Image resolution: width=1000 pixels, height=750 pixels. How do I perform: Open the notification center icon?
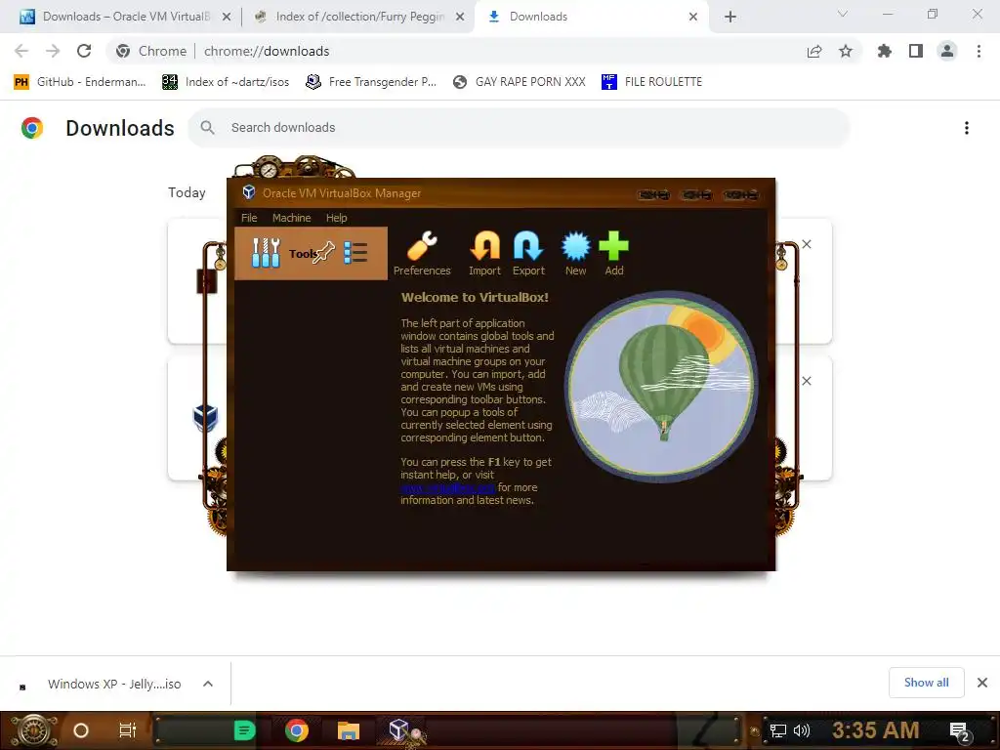[x=959, y=730]
